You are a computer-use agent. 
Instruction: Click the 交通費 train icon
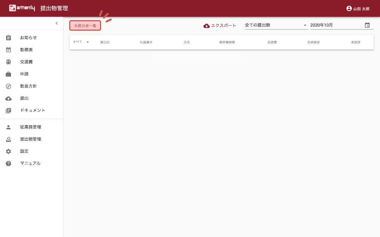(8, 62)
